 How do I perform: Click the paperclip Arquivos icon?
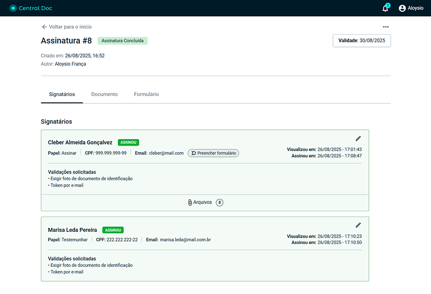190,202
